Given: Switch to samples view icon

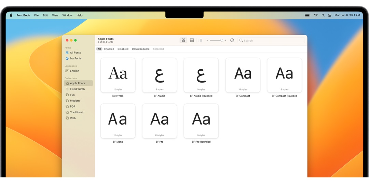Looking at the screenshot, I should click(192, 40).
